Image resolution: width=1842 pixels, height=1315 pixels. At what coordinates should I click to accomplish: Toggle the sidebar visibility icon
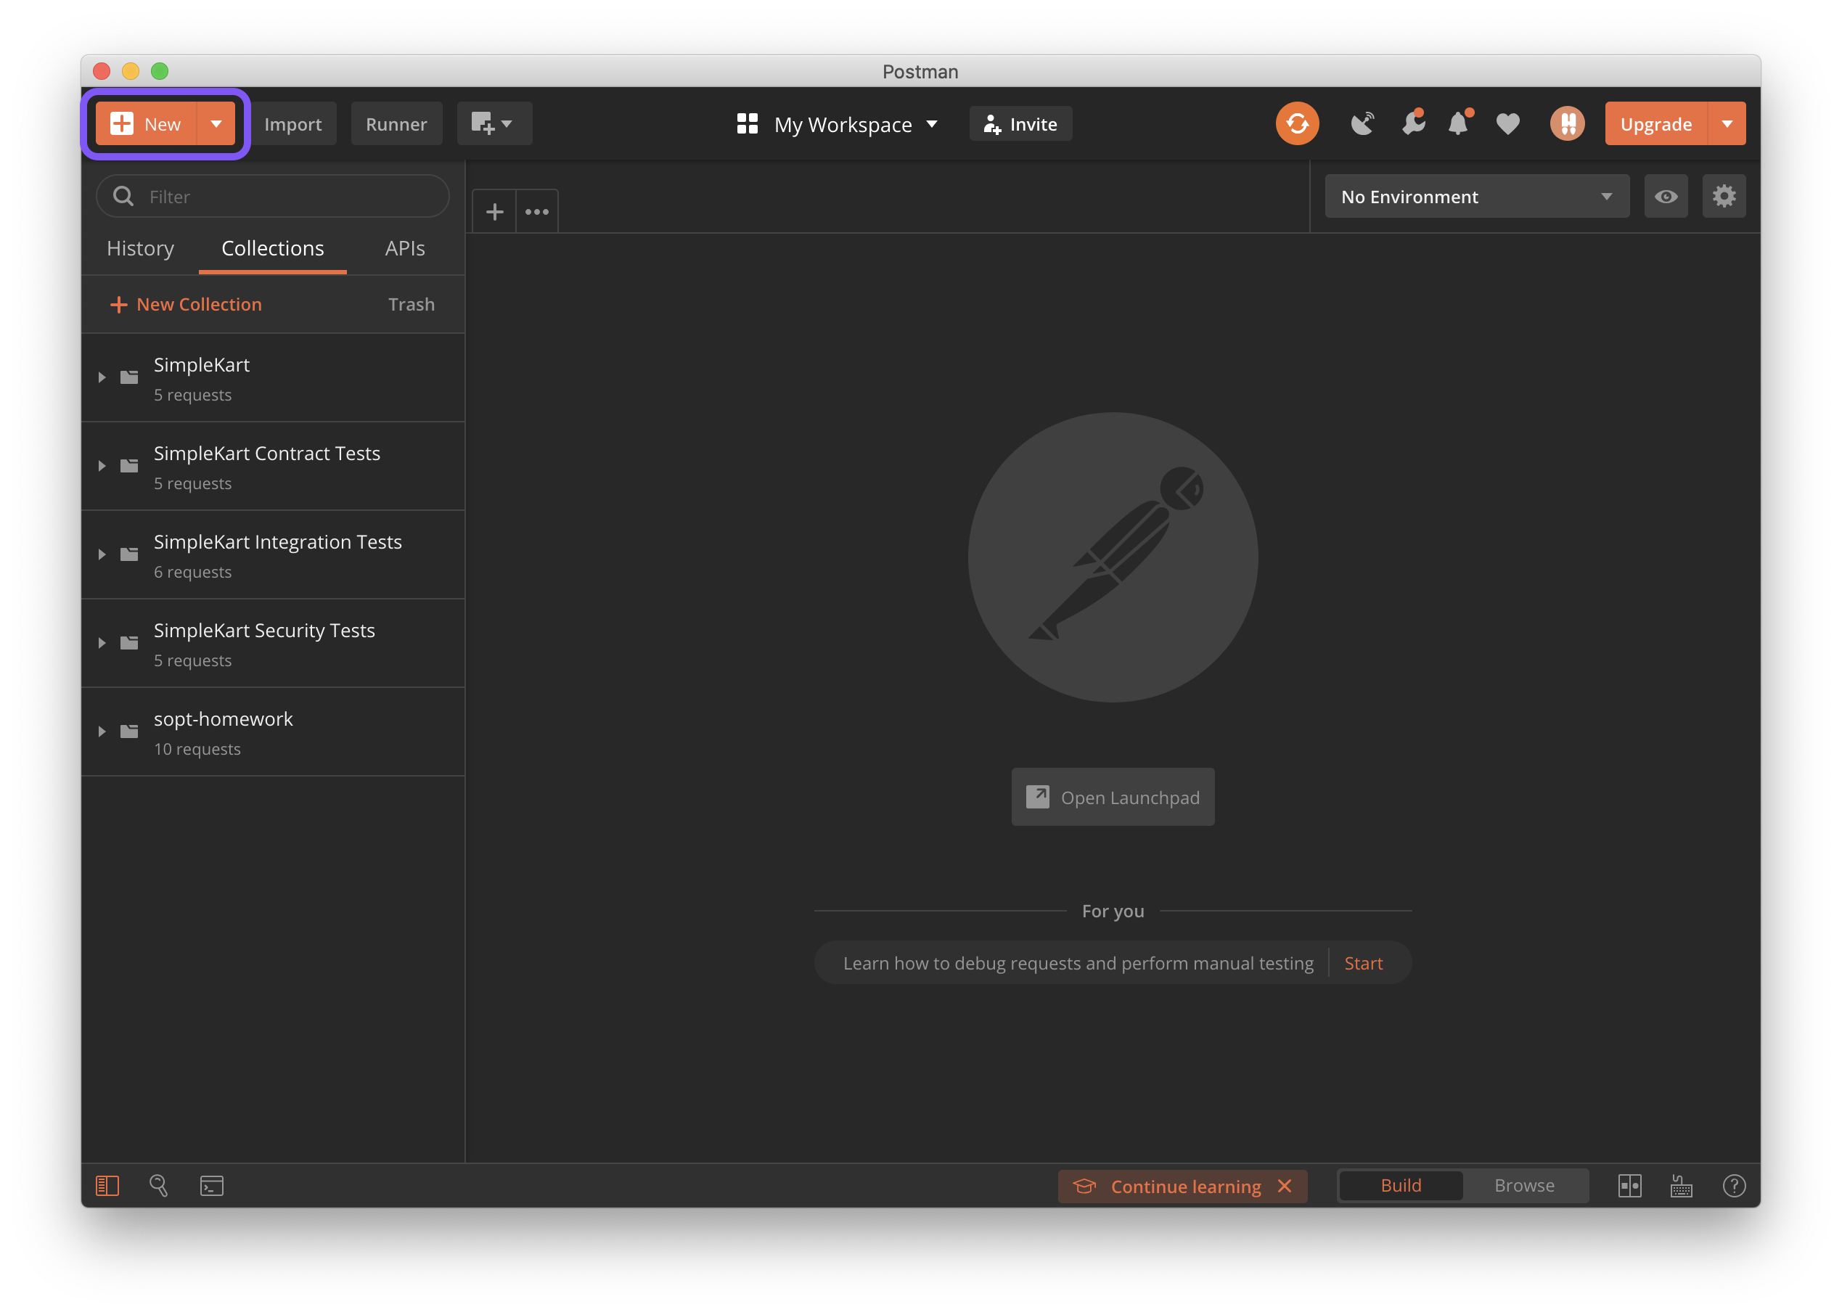107,1185
